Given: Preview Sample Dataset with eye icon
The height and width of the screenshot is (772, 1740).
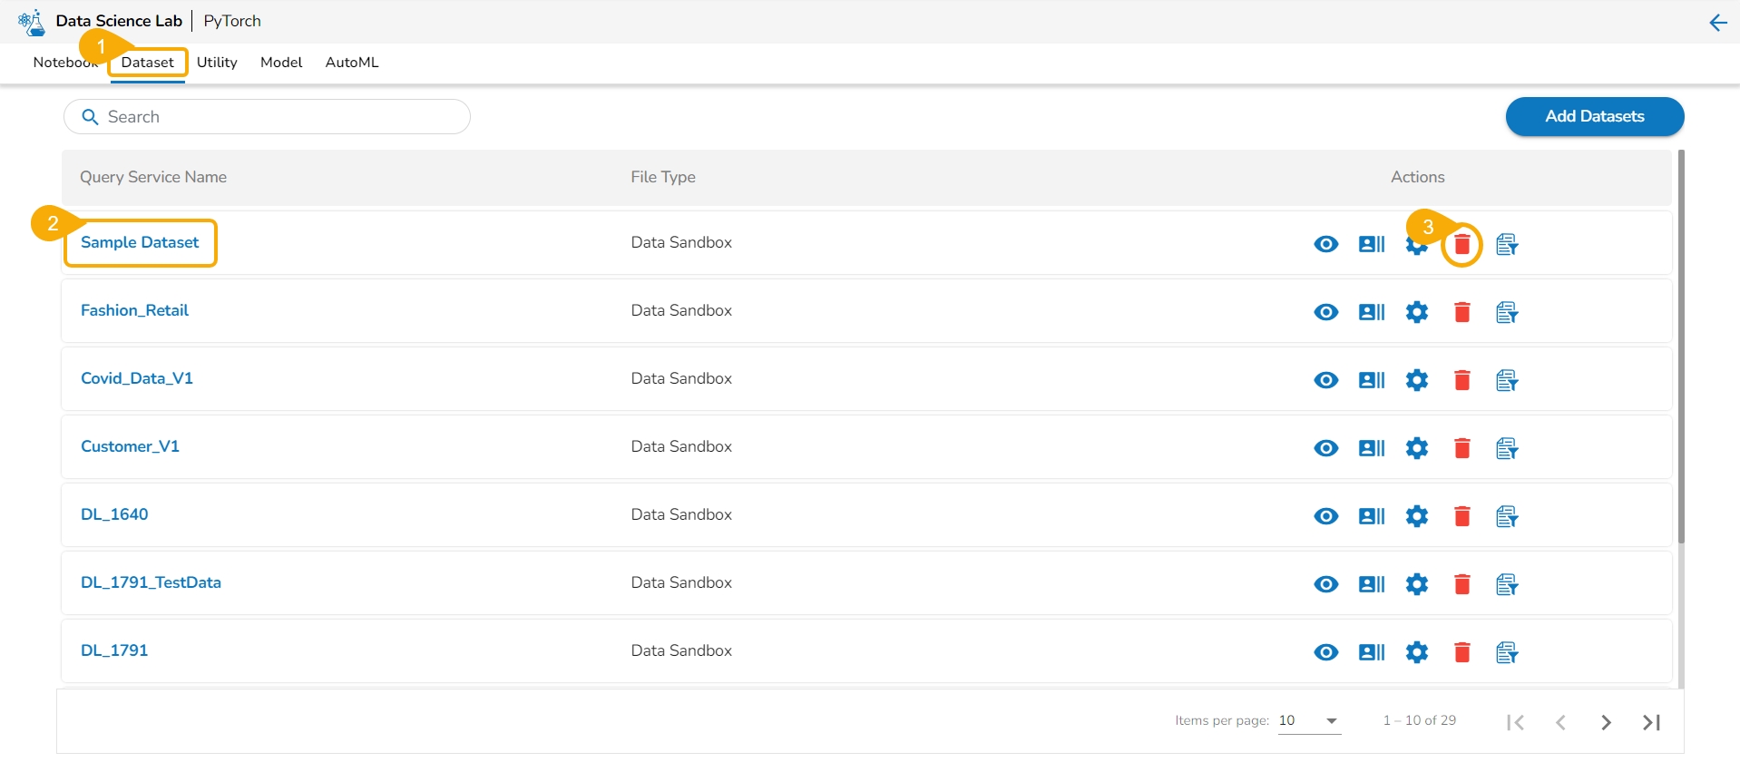Looking at the screenshot, I should pos(1325,244).
